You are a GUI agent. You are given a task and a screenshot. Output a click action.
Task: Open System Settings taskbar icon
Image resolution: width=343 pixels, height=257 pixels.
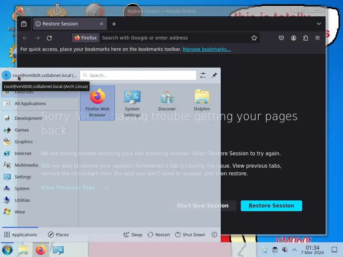(58, 250)
